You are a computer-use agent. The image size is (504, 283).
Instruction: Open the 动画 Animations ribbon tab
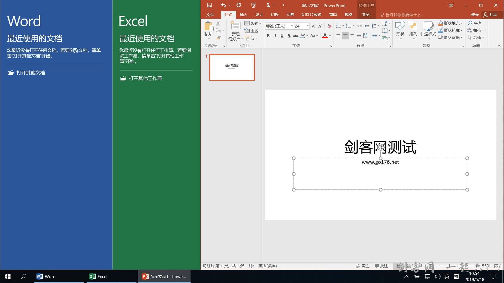290,14
